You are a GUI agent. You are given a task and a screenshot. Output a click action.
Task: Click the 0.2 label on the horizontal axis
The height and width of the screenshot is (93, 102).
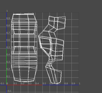point(22,84)
